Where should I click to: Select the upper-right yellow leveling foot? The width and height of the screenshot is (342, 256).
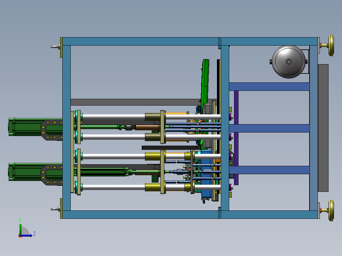click(331, 45)
